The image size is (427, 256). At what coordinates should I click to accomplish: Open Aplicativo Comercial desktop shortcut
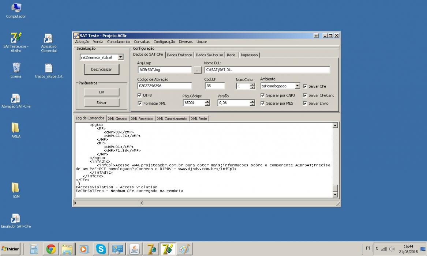(49, 43)
